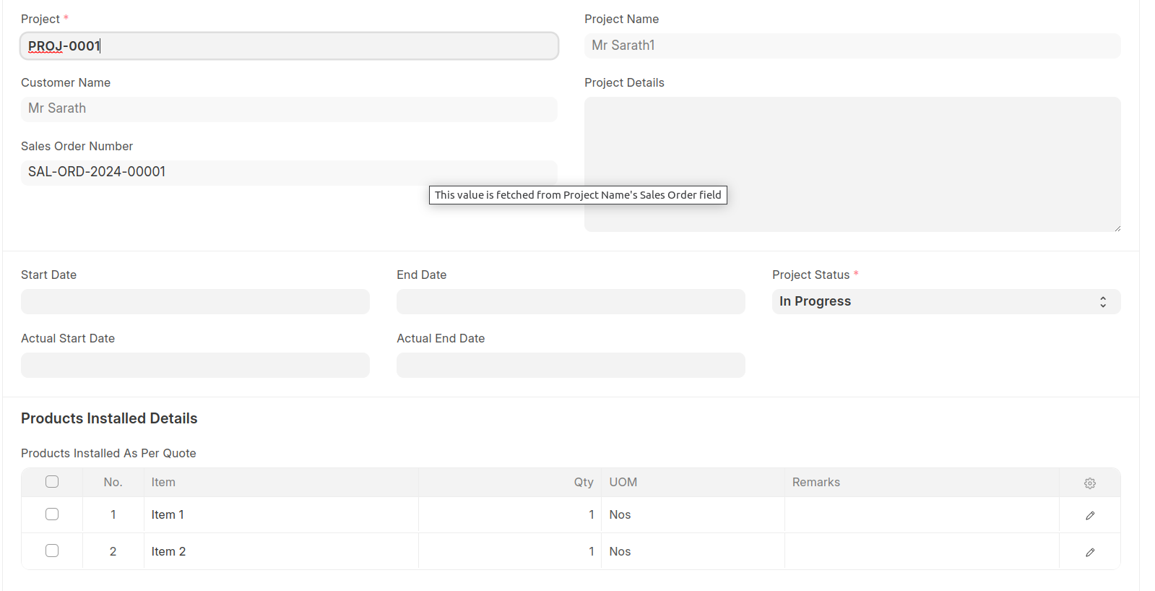Tick the select-all checkbox in table header
This screenshot has height=591, width=1155.
point(52,482)
